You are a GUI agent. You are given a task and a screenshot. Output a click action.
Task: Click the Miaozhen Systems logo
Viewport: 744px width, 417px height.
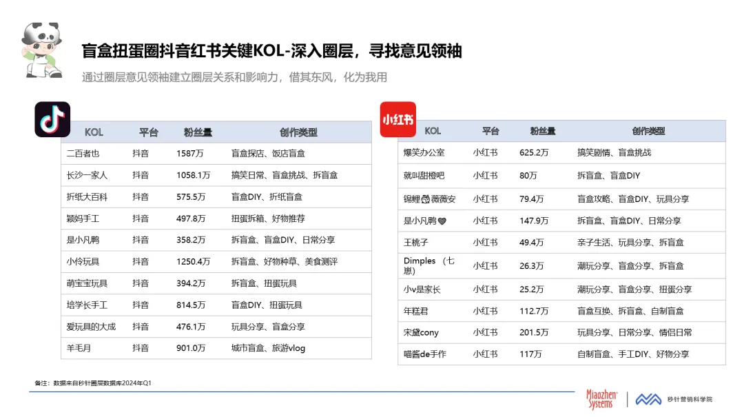click(599, 399)
